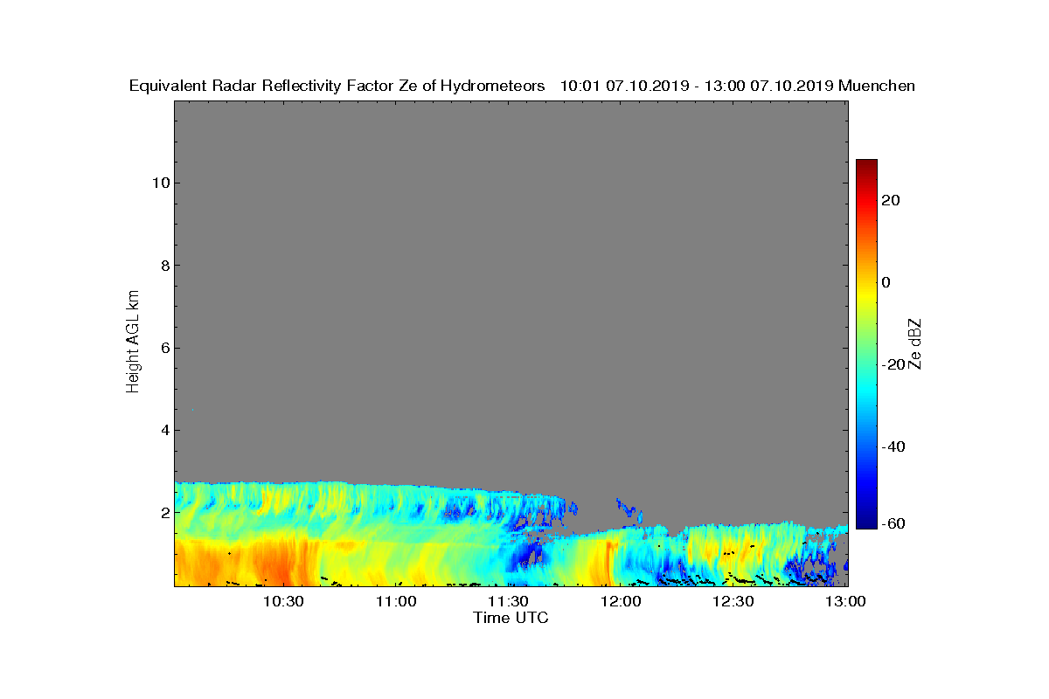The height and width of the screenshot is (699, 1049).
Task: Click the Height AGL km axis title
Action: point(133,342)
